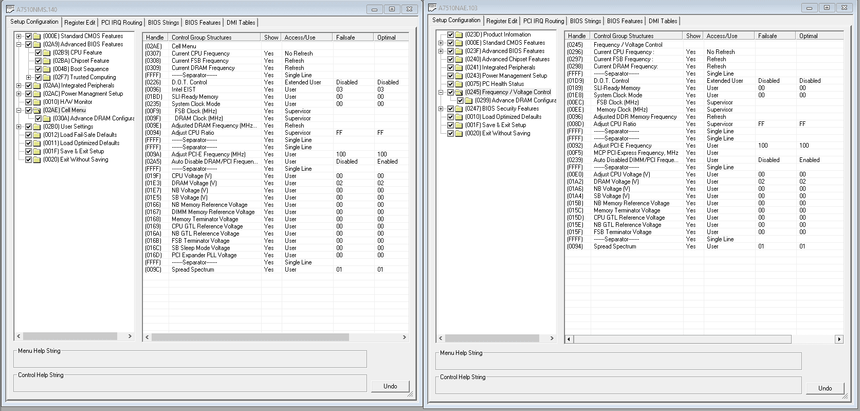Click folder icon of (0020) Exit Without Saving in A7510NAE
Viewport: 860px width, 411px height.
click(459, 133)
